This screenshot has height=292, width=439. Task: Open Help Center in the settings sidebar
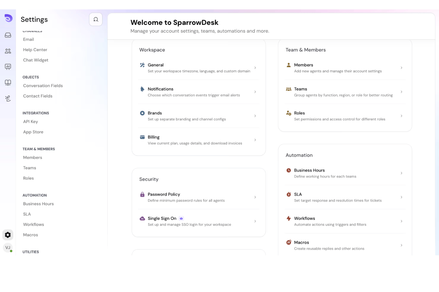tap(35, 50)
